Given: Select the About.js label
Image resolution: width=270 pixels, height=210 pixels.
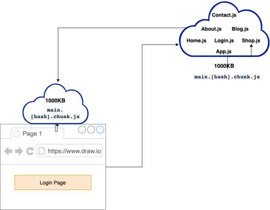Looking at the screenshot, I should point(211,29).
